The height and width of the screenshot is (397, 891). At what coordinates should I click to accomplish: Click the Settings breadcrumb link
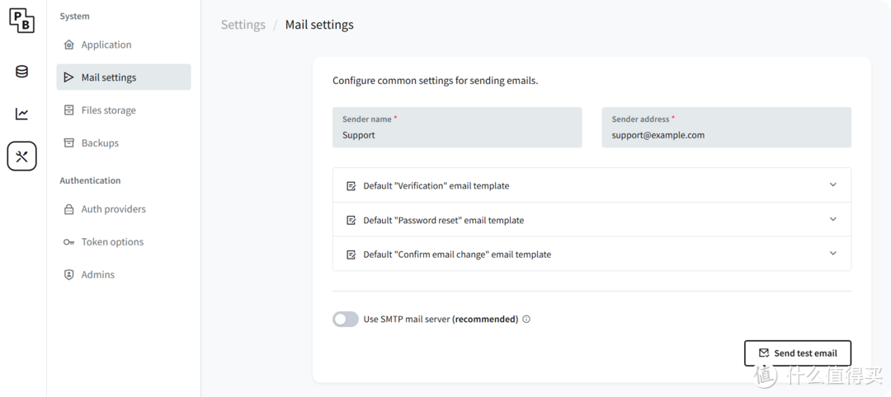pyautogui.click(x=243, y=25)
